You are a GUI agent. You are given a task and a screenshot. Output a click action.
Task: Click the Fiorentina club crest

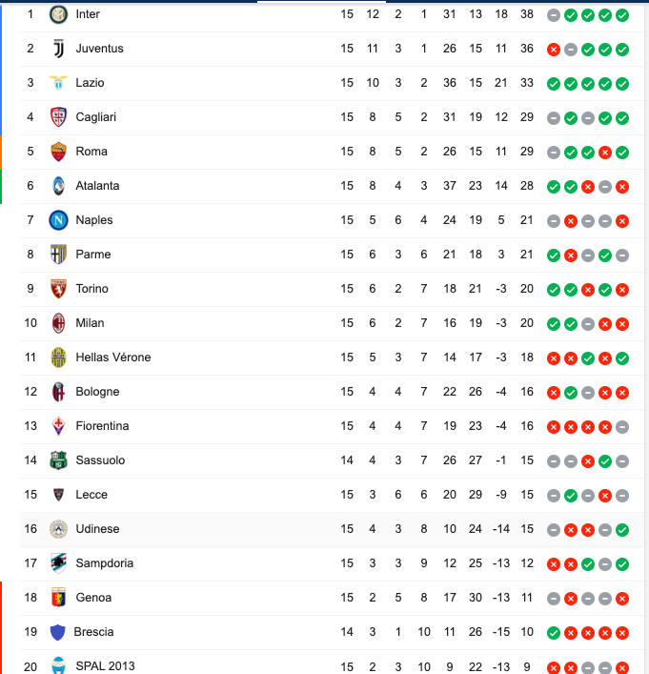pyautogui.click(x=58, y=426)
